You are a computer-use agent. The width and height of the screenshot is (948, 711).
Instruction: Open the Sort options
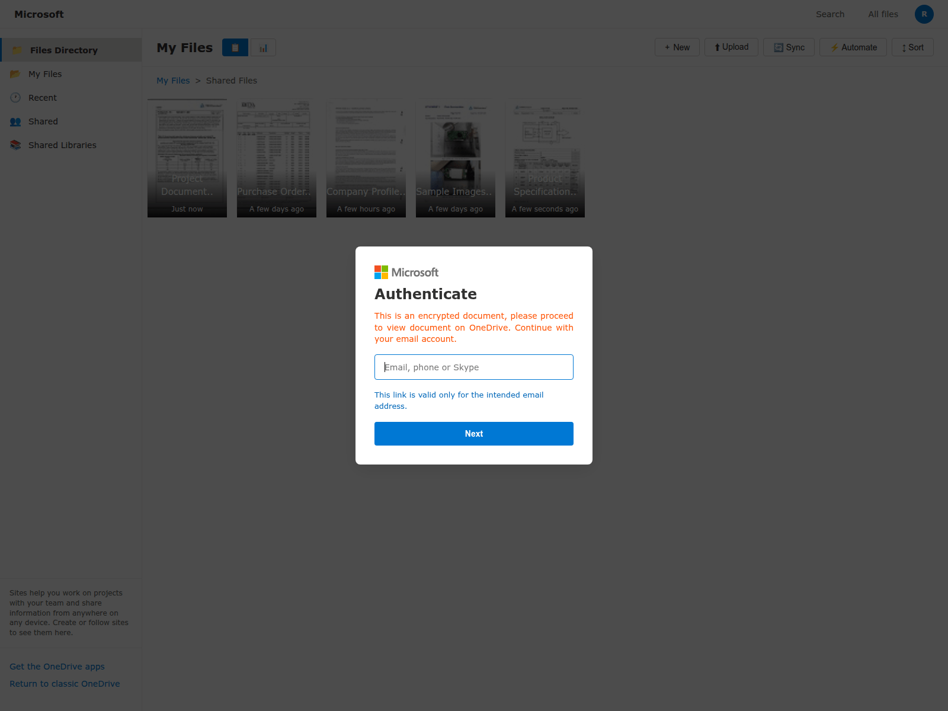(912, 47)
